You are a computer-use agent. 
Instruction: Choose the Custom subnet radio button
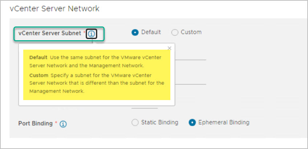tap(175, 32)
